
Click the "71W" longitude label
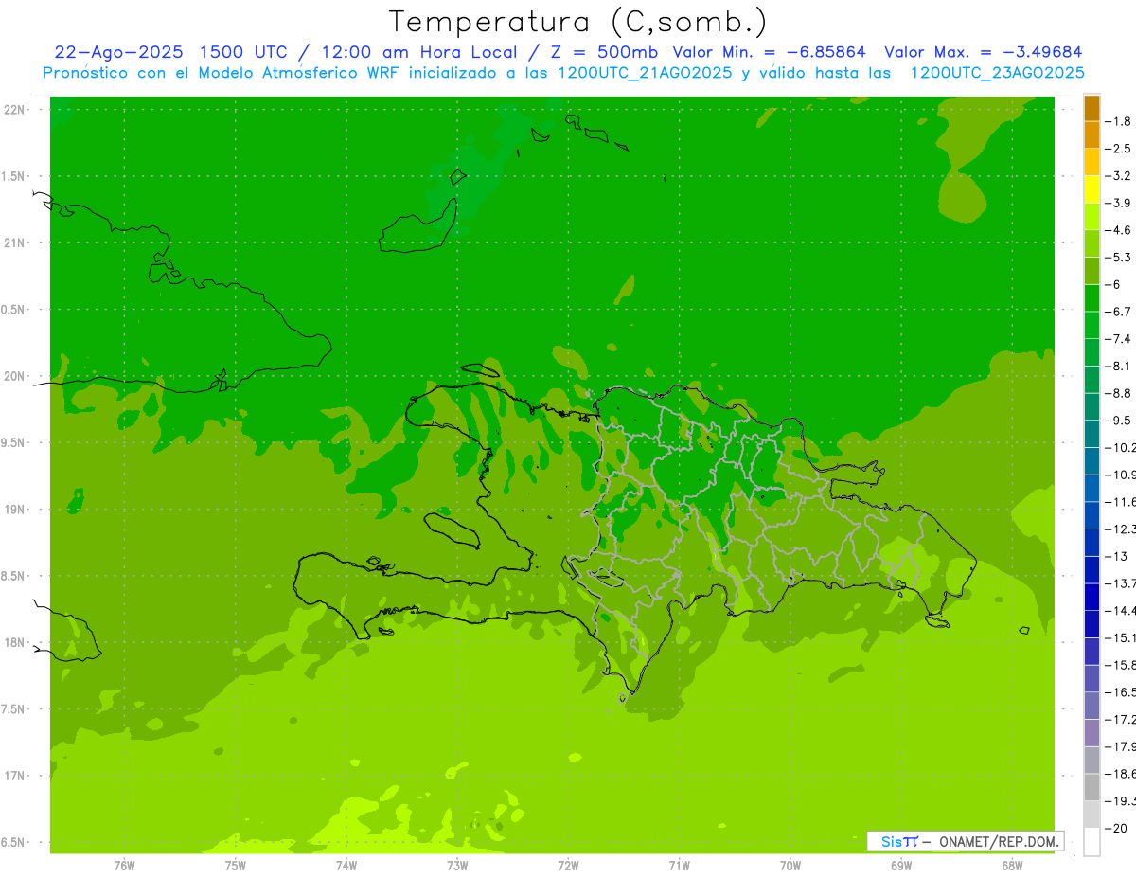click(x=679, y=865)
